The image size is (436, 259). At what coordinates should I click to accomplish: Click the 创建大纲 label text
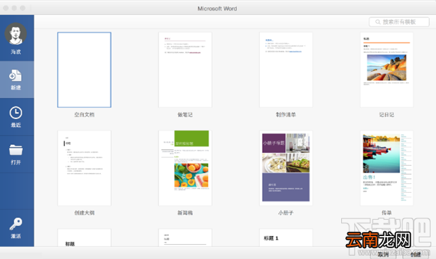[x=84, y=212]
